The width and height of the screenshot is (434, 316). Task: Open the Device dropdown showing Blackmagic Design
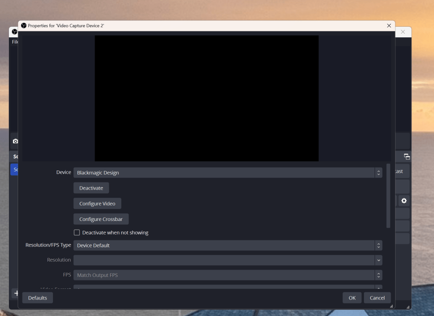click(227, 173)
